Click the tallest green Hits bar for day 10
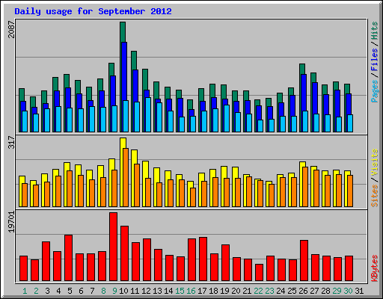 tap(123, 32)
